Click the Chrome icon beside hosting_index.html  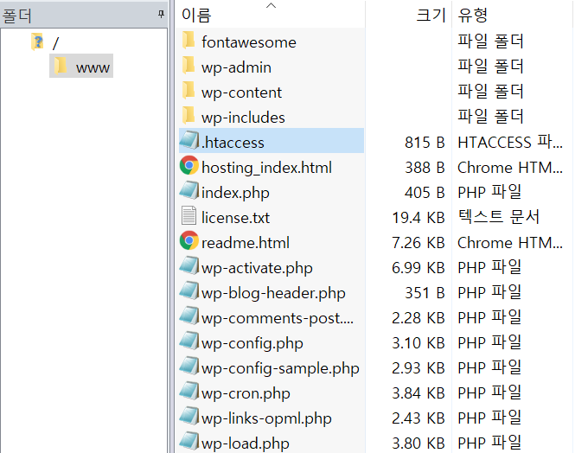point(189,166)
